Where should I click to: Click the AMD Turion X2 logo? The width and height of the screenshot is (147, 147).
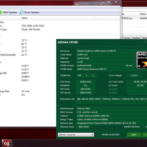142,60
